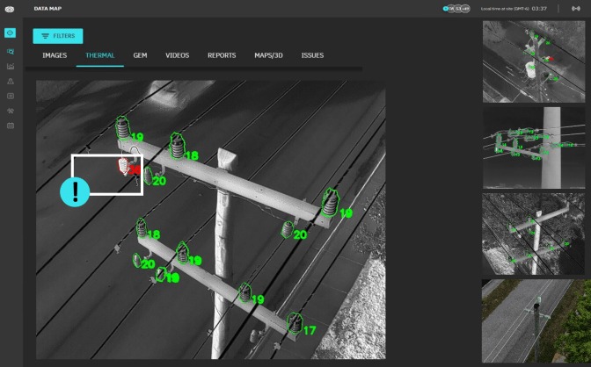Open the tools hammer sidebar icon
591x367 pixels.
click(x=11, y=111)
